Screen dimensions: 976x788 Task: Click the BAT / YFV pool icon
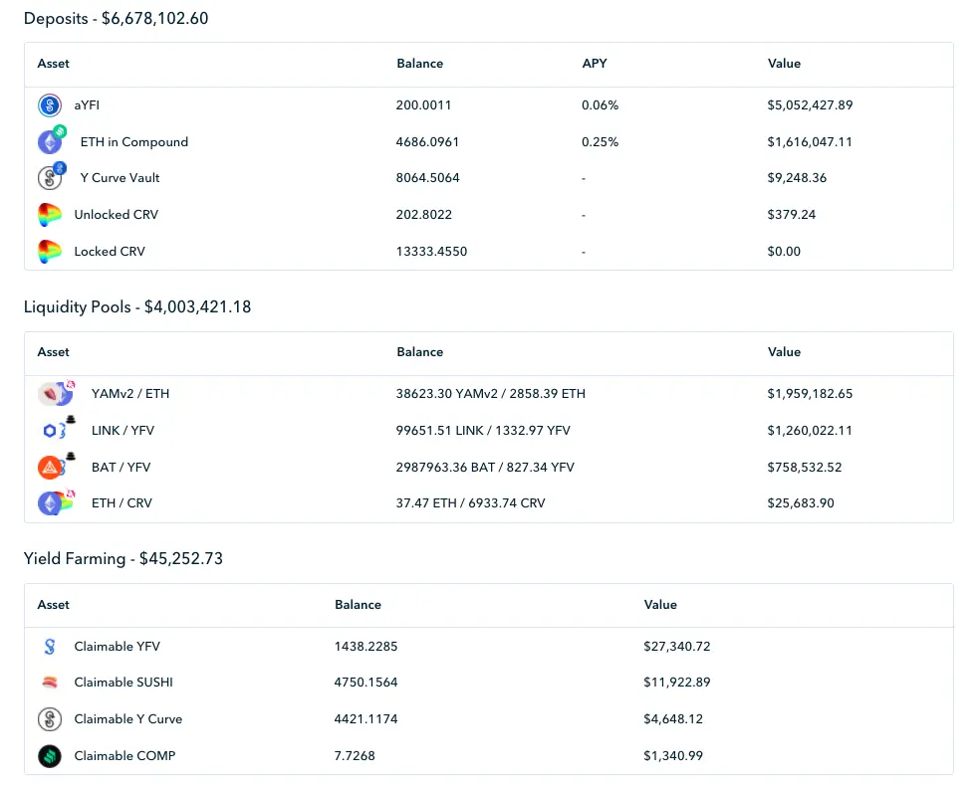[56, 466]
